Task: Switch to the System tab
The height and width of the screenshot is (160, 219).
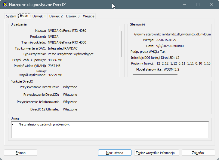Action: [11, 16]
